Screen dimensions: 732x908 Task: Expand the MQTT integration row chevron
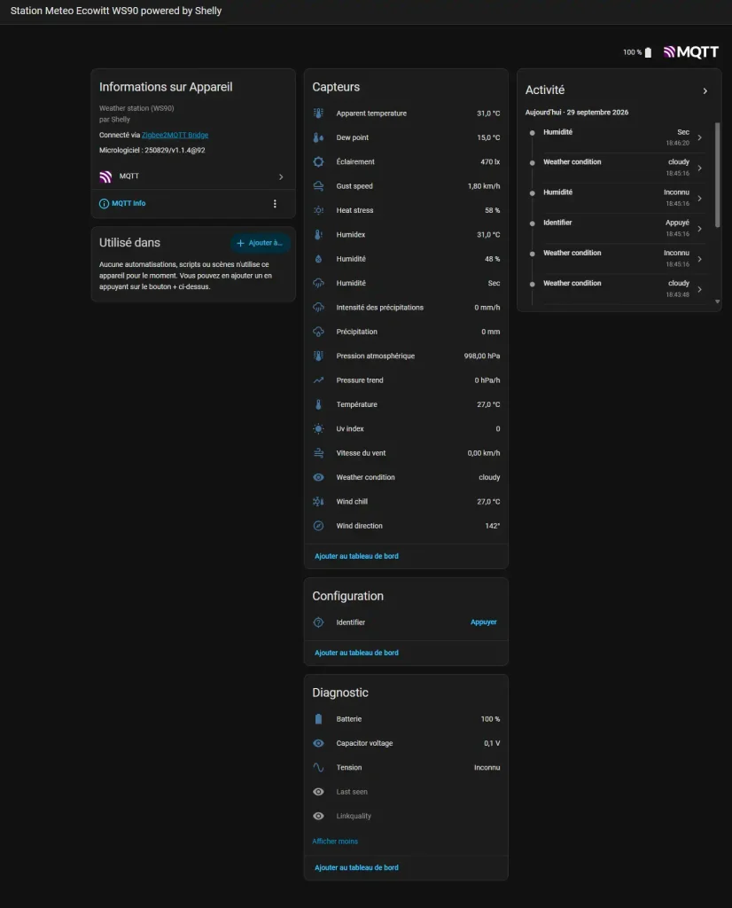(x=281, y=177)
